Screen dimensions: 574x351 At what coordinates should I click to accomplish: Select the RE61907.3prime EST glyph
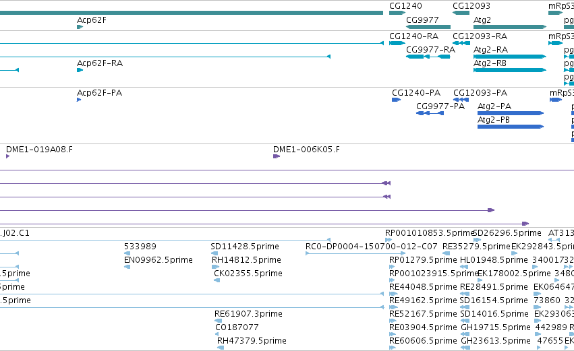(218, 321)
